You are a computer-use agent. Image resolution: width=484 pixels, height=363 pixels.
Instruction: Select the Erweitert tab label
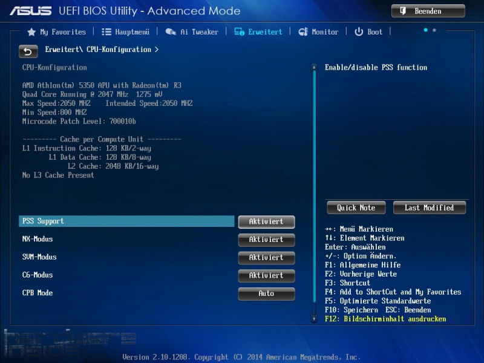(265, 32)
